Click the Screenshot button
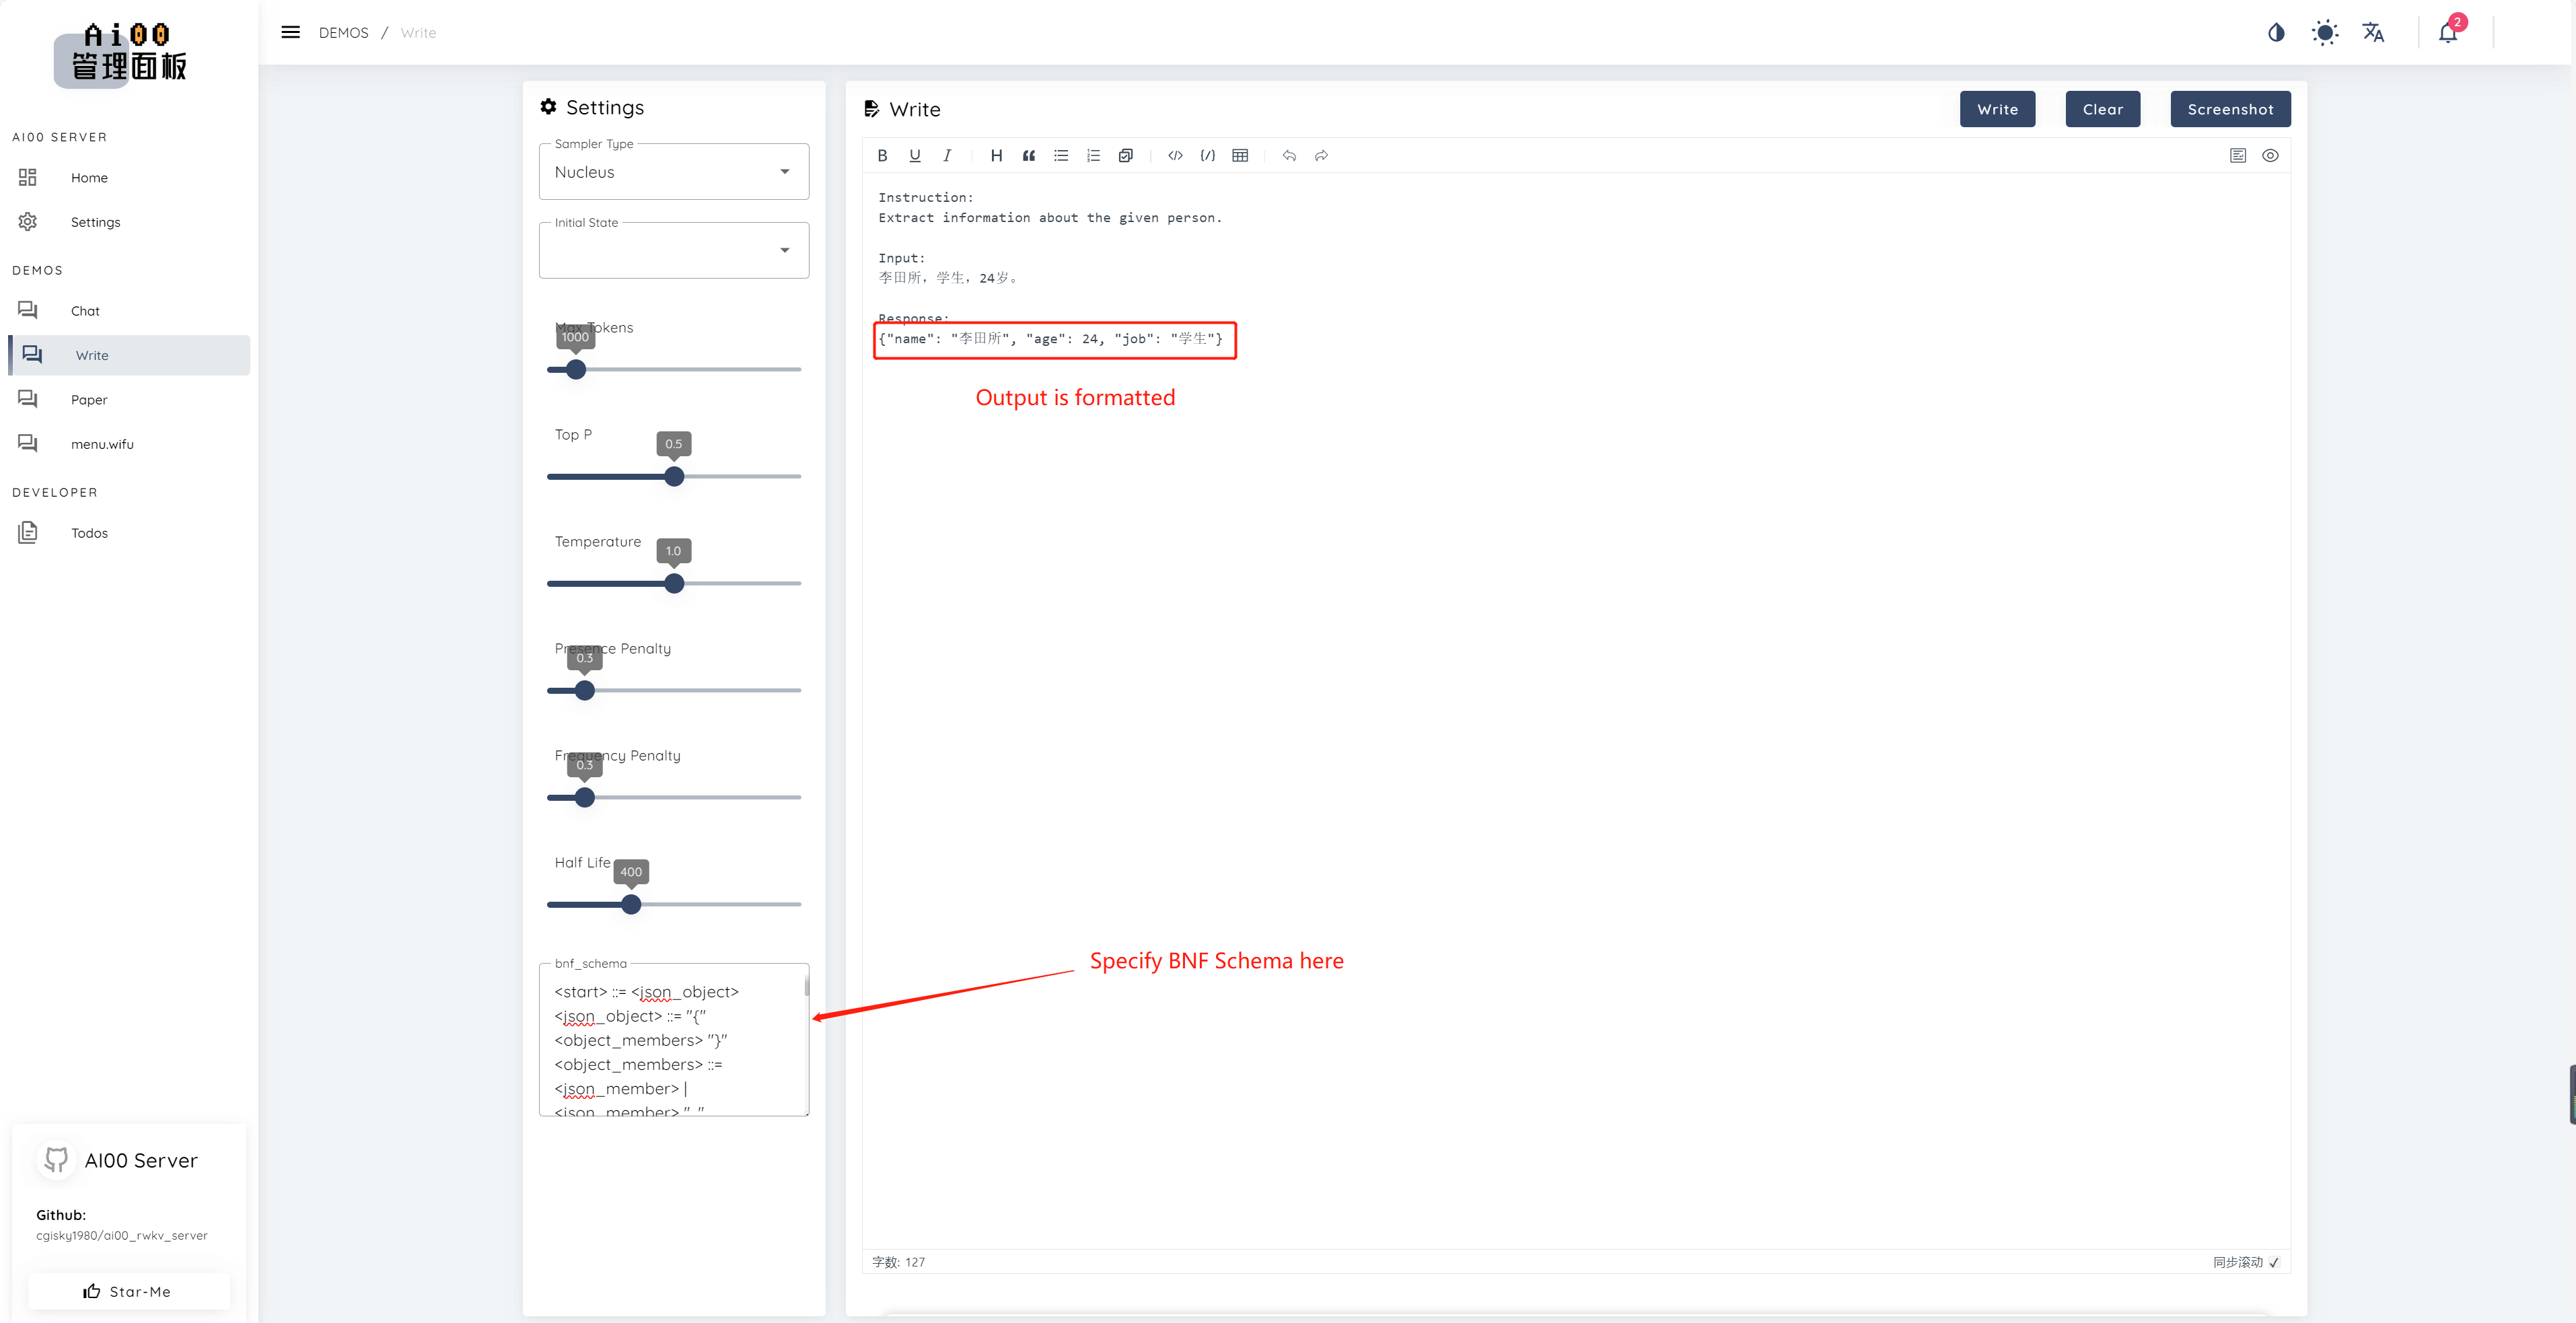Image resolution: width=2576 pixels, height=1323 pixels. click(2230, 108)
